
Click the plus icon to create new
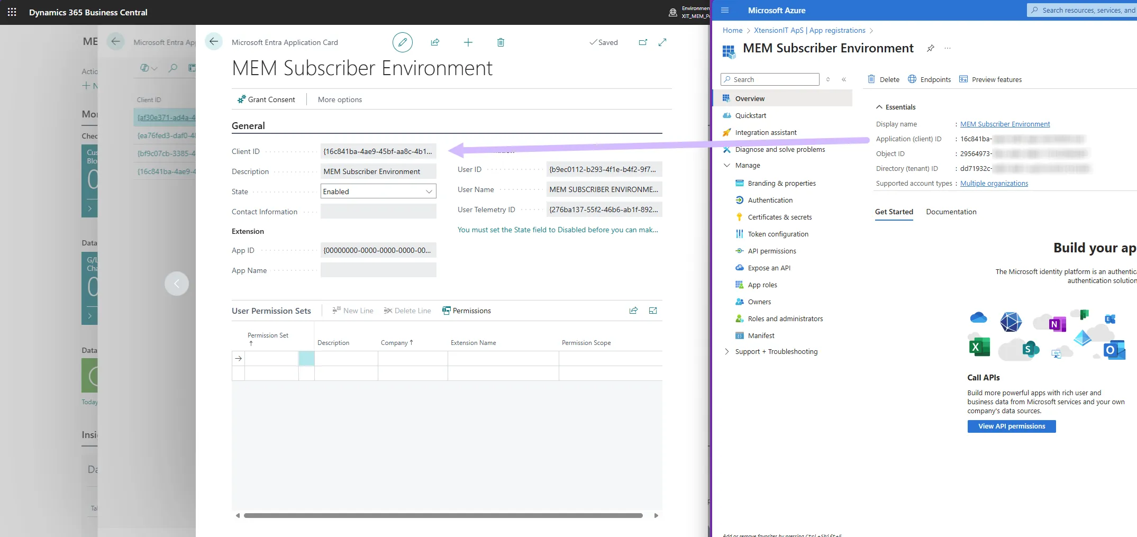click(468, 42)
